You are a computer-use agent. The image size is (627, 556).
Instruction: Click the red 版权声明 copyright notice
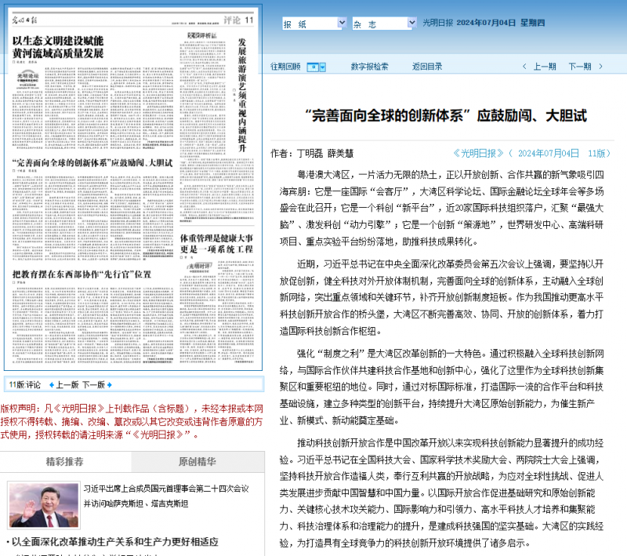(x=132, y=422)
